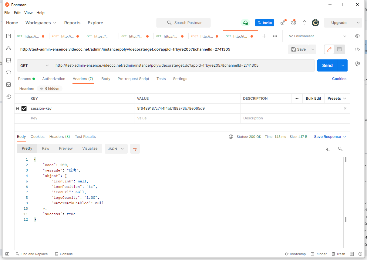Open the Runner from the status bar
This screenshot has width=367, height=260.
tap(318, 254)
